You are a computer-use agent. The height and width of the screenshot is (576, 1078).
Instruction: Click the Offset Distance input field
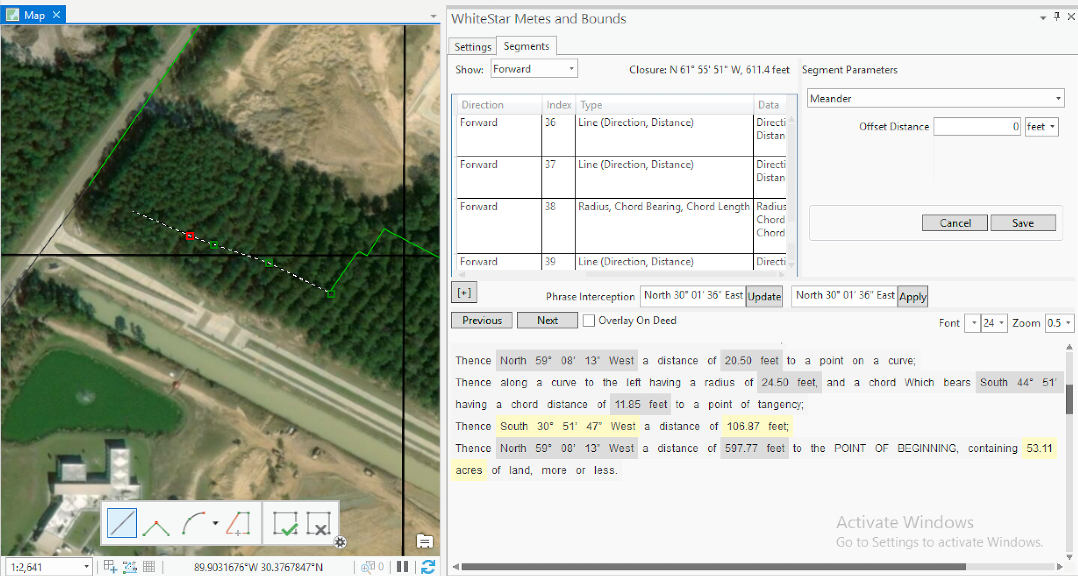(977, 127)
